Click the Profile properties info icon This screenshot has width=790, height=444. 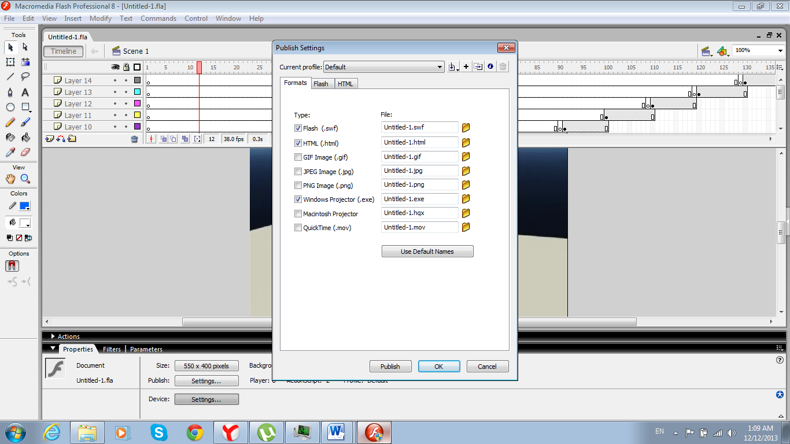pyautogui.click(x=490, y=66)
